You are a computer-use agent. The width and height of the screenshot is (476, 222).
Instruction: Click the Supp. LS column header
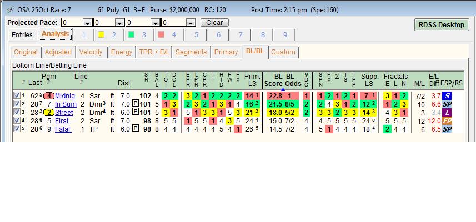click(370, 80)
